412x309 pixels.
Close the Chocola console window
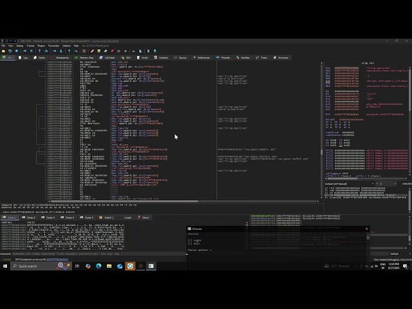tap(366, 229)
